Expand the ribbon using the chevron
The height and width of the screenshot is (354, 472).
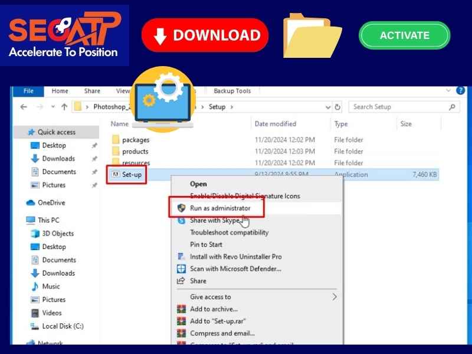pyautogui.click(x=449, y=91)
